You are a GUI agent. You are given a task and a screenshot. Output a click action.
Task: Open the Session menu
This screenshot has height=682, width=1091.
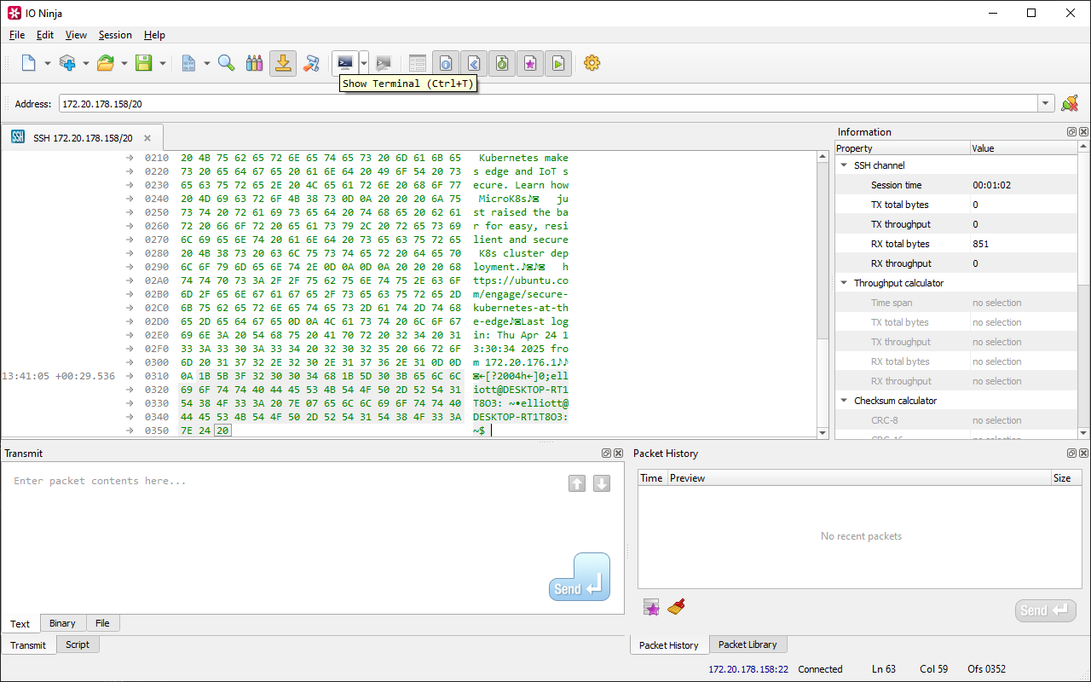115,35
